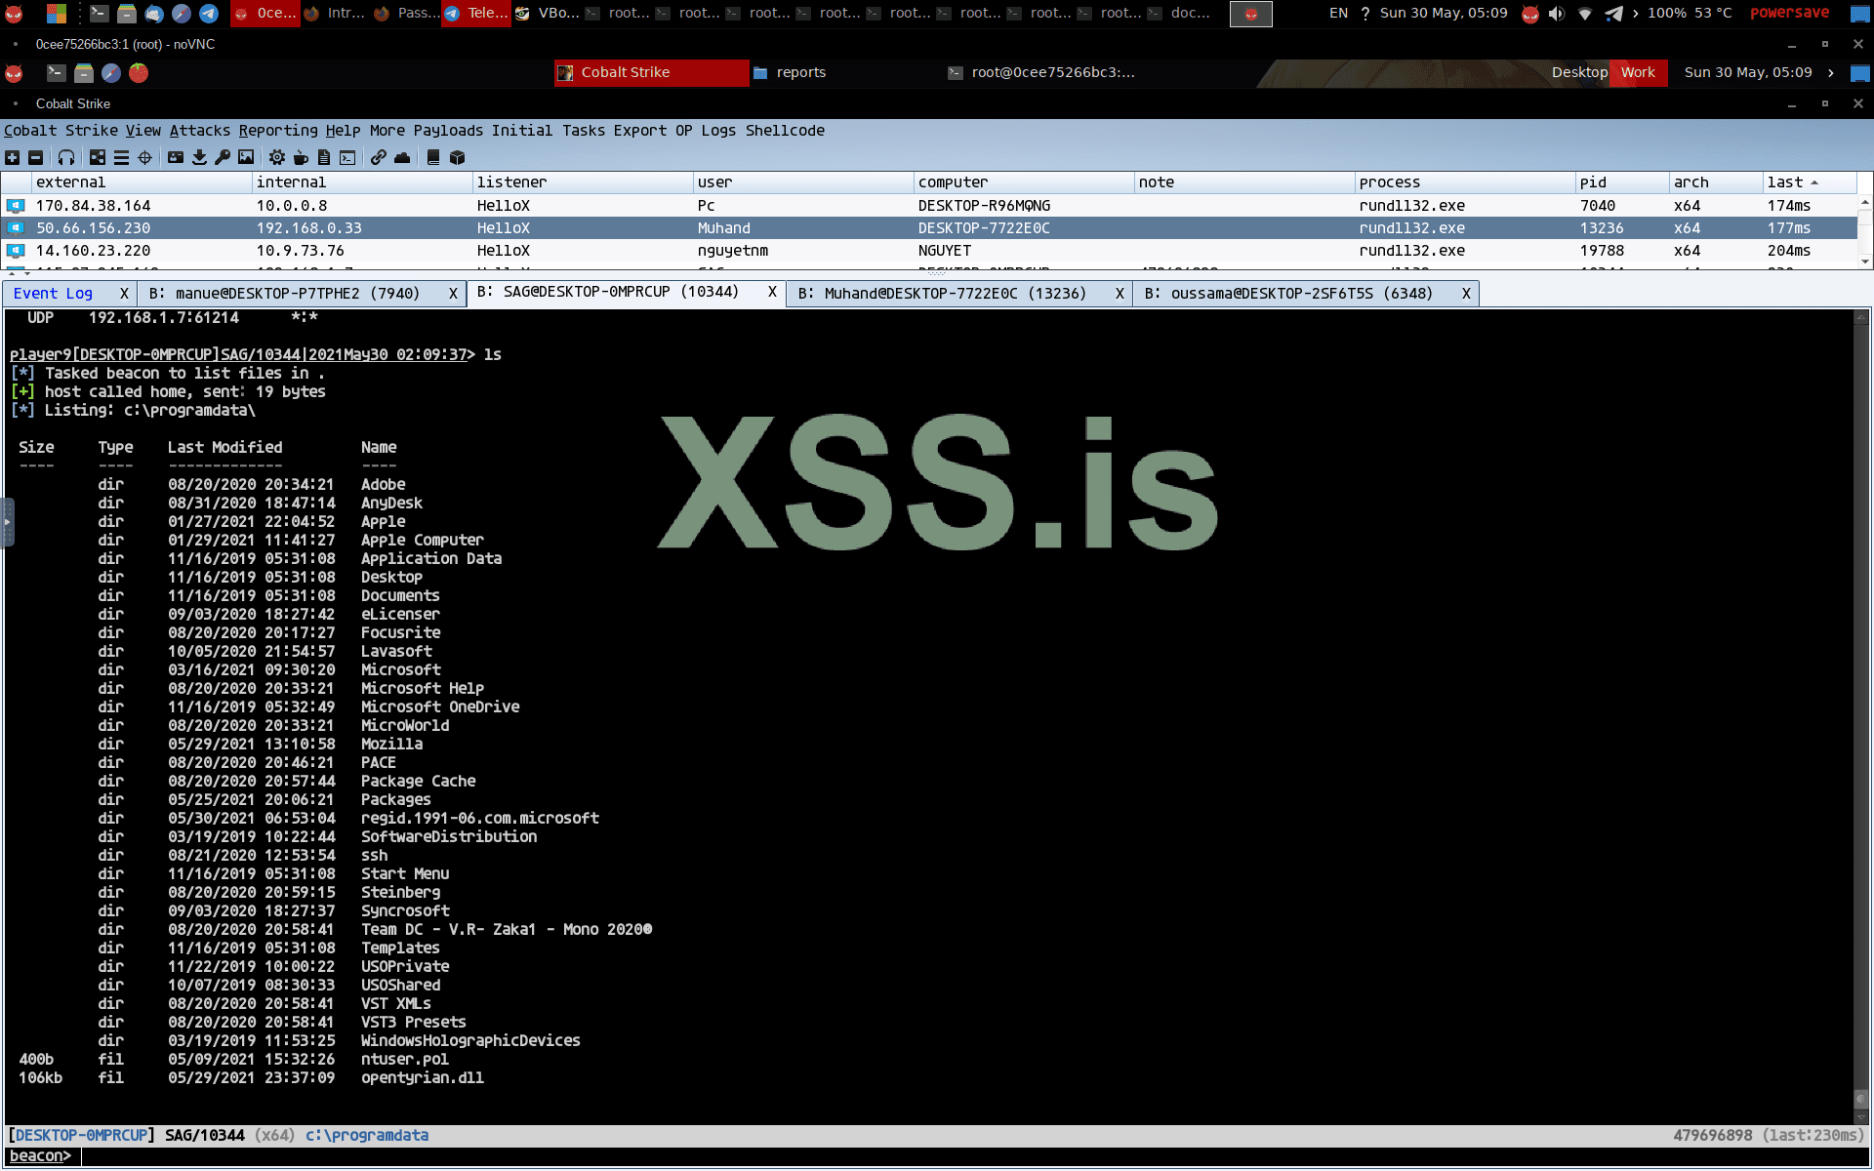Open Credentials via the key icon
Screen dimensions: 1874x1171
click(223, 157)
